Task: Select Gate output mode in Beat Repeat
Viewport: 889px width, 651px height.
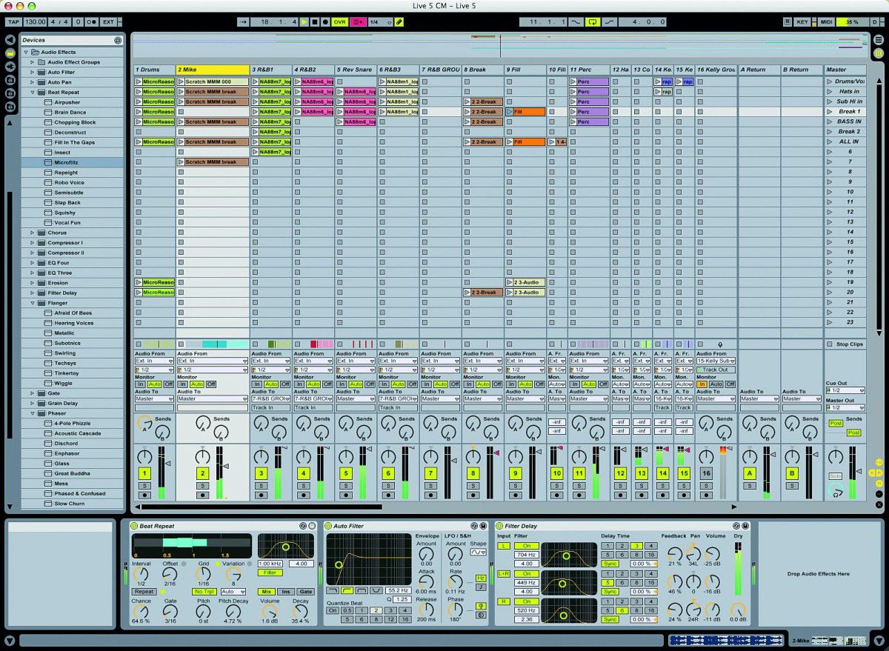Action: (305, 592)
